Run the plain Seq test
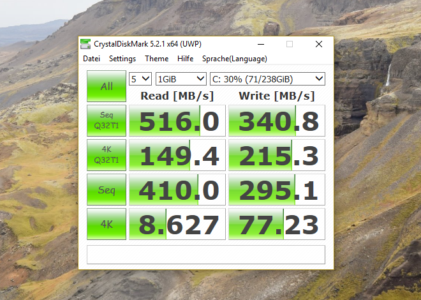 107,190
